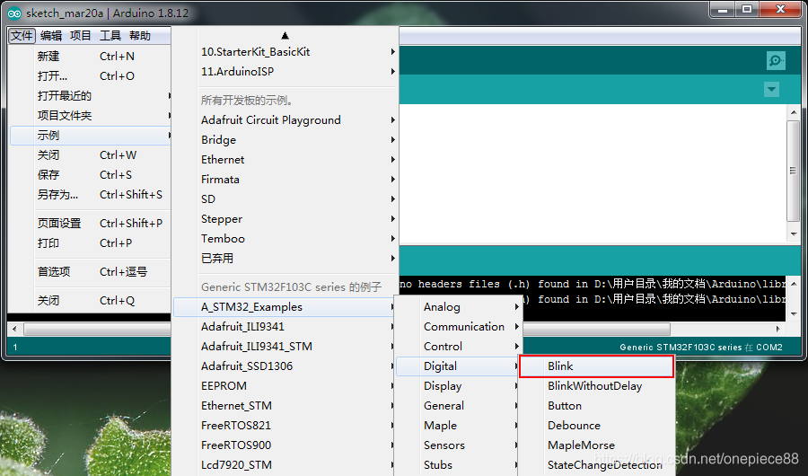Open Adafruit_ILI9341 examples
Viewport: 808px width, 476px height.
(x=285, y=326)
